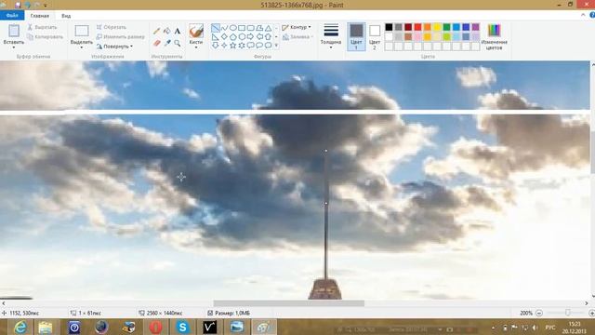Click Обрезать crop button

click(x=112, y=27)
